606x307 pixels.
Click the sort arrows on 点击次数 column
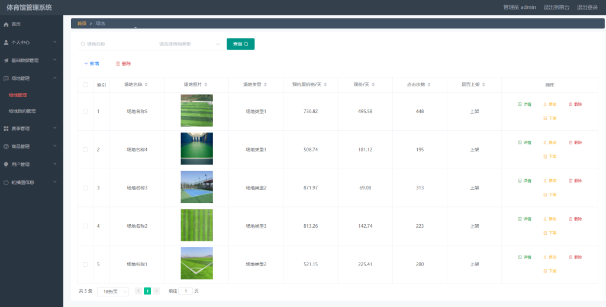(x=429, y=85)
